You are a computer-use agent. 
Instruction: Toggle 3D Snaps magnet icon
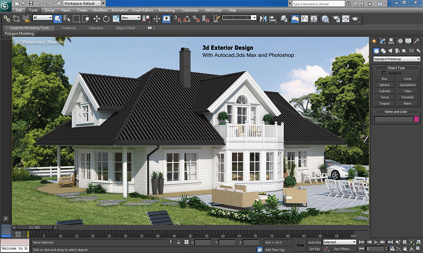tap(177, 19)
